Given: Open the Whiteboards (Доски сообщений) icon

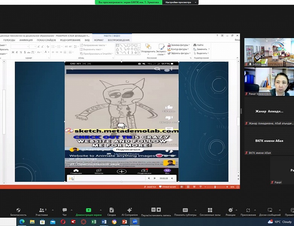Looking at the screenshot, I should [269, 210].
